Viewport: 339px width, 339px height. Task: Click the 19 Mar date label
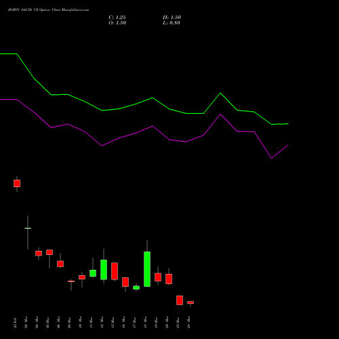[156, 322]
